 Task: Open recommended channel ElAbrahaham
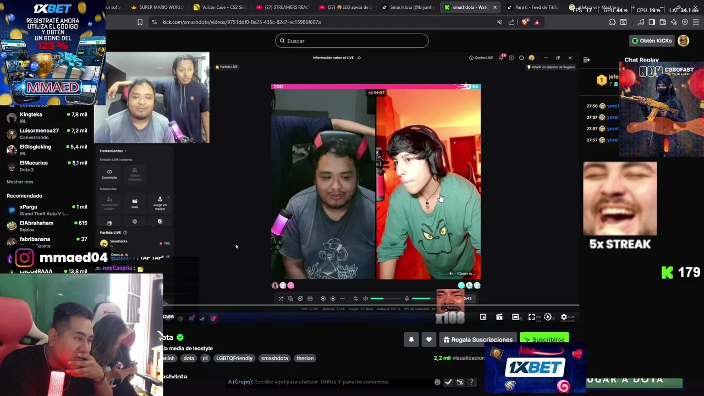[x=47, y=226]
